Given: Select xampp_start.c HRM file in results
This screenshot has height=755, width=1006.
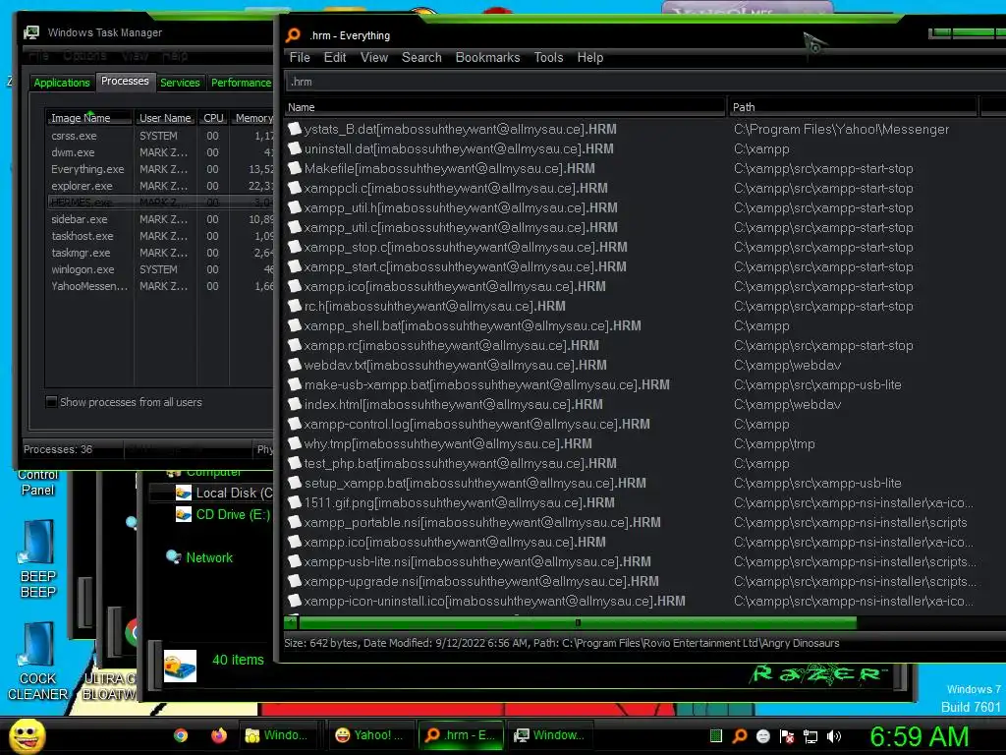Looking at the screenshot, I should (x=465, y=267).
